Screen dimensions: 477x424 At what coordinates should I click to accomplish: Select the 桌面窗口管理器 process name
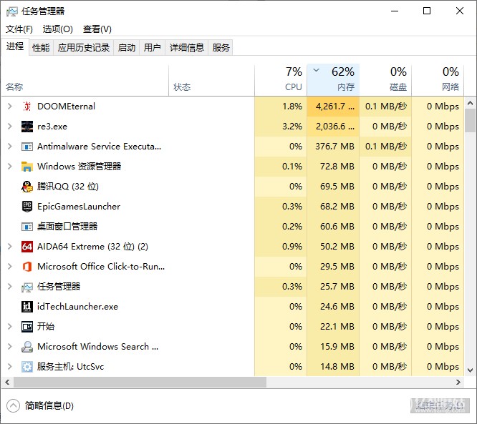67,227
